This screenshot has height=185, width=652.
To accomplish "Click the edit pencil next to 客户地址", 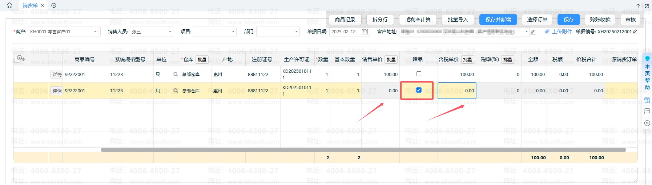I will (533, 32).
